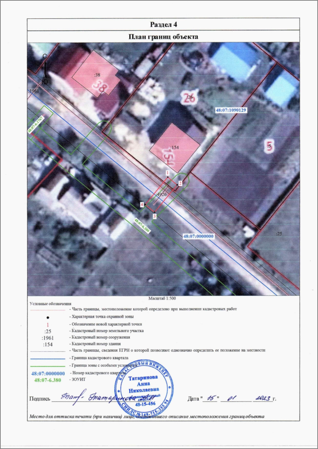Image resolution: width=318 pixels, height=449 pixels.
Task: Click boundary point marker 2
Action: click(x=180, y=183)
